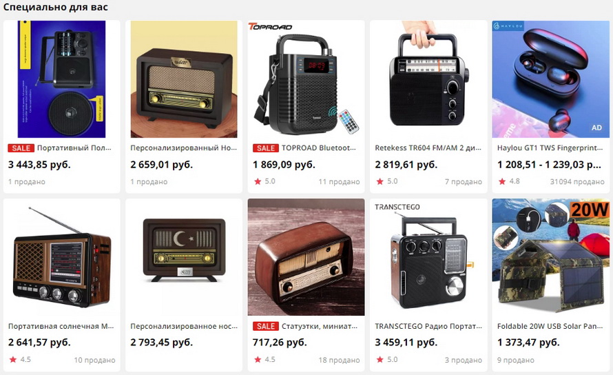Click the '31094 продано' sold count
This screenshot has height=375, width=613.
pos(577,181)
